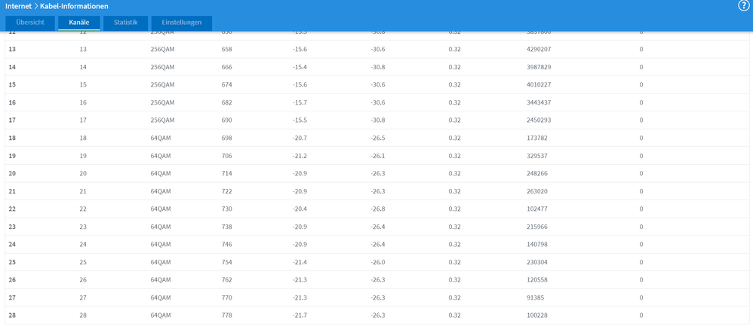Viewport: 753px width, 335px height.
Task: Select value 102477 in channel 22 row
Action: 537,209
